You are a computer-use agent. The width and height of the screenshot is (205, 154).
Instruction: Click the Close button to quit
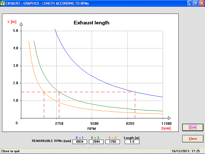[193, 139]
